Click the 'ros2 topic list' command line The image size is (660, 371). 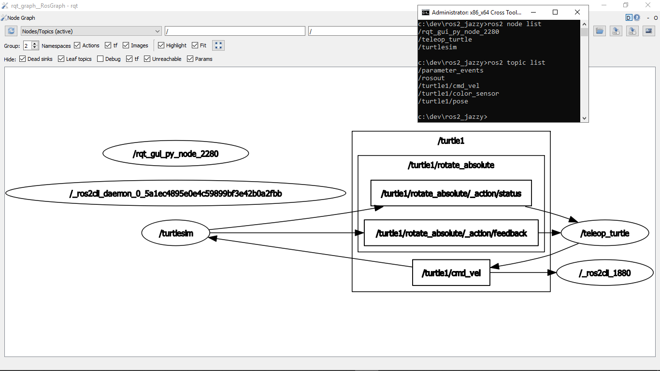(482, 63)
